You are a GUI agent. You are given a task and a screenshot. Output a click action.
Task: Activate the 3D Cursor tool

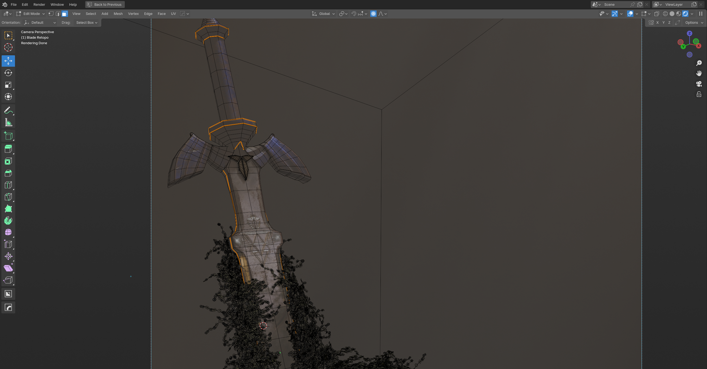click(8, 47)
